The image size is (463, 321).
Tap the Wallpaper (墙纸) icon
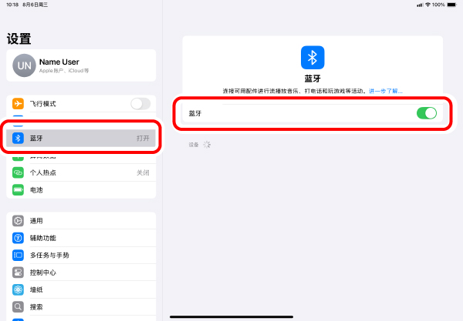tap(19, 289)
